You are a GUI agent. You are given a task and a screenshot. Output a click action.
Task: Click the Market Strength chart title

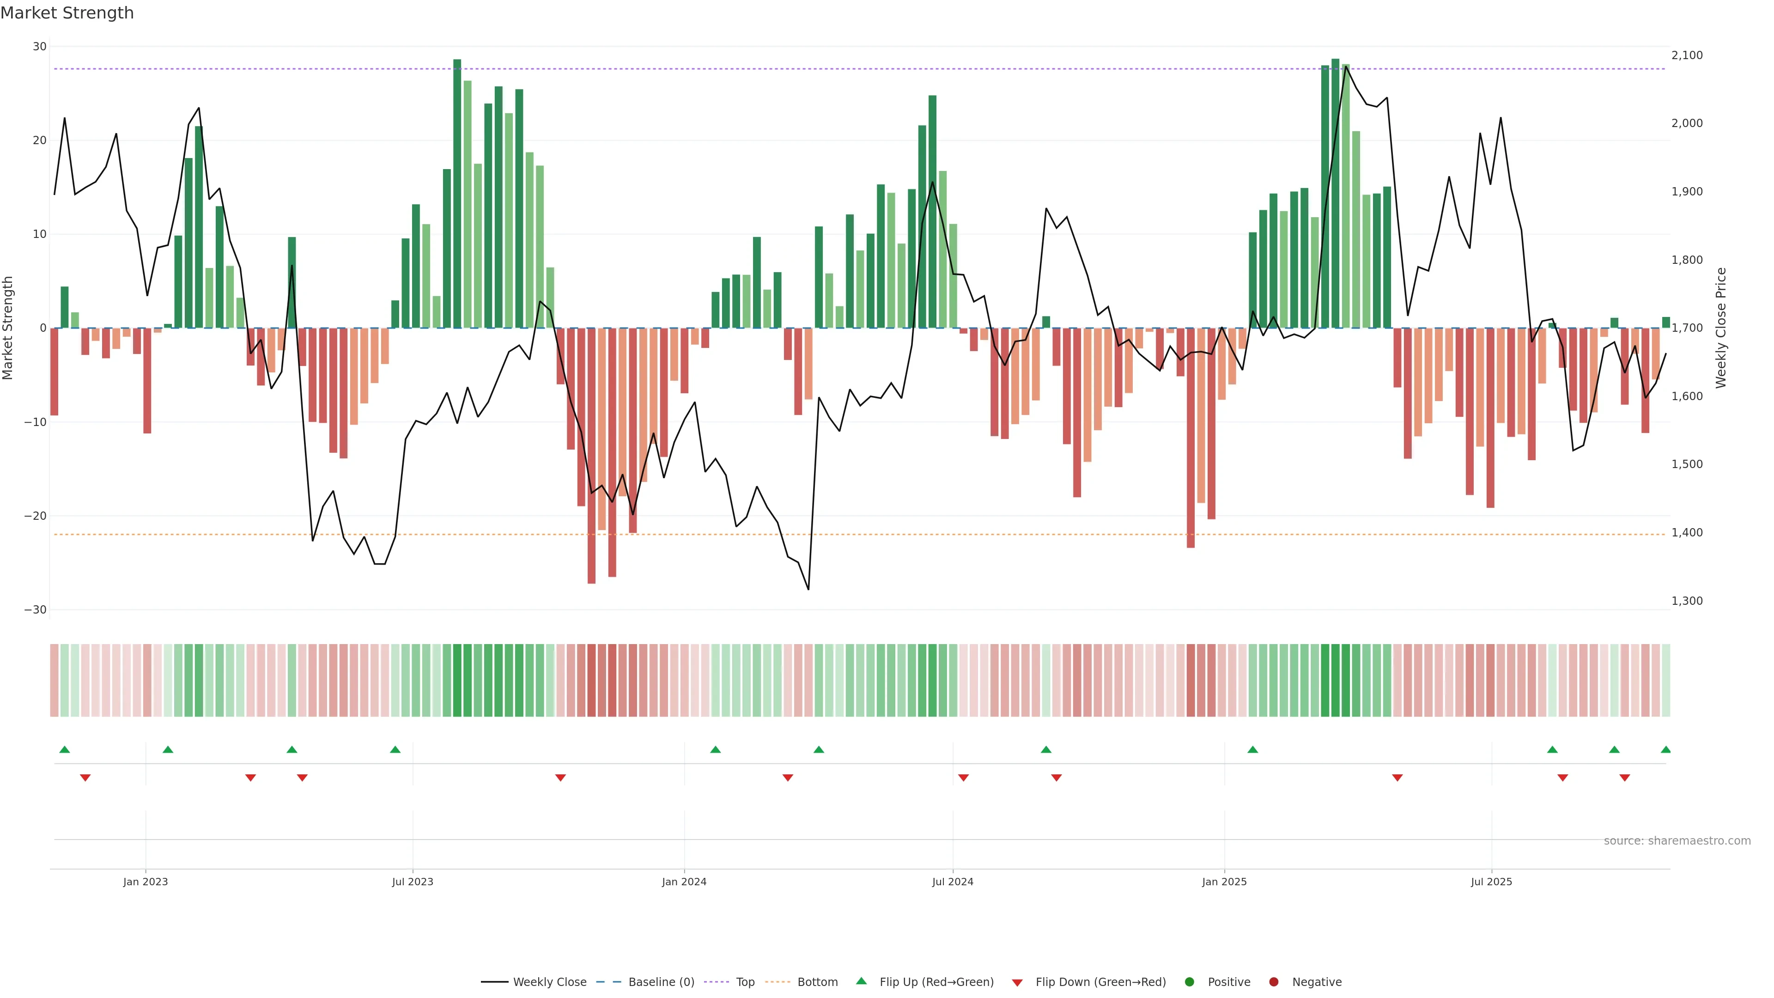point(67,13)
